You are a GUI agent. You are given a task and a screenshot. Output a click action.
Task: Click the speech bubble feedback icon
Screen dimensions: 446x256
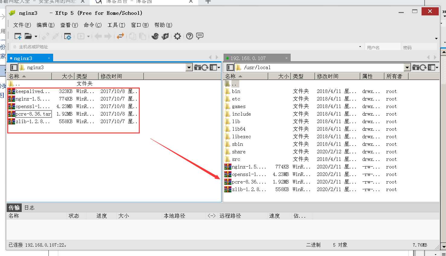[200, 36]
